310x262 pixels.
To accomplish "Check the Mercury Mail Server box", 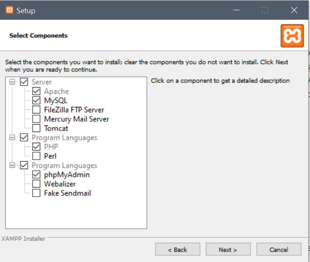I will (36, 119).
